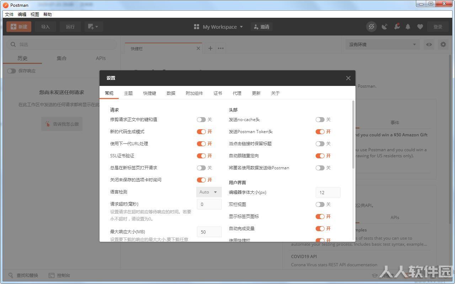The image size is (455, 284).
Task: Toggle 将匿名使用数据发送给Postman switch
Action: tap(320, 168)
